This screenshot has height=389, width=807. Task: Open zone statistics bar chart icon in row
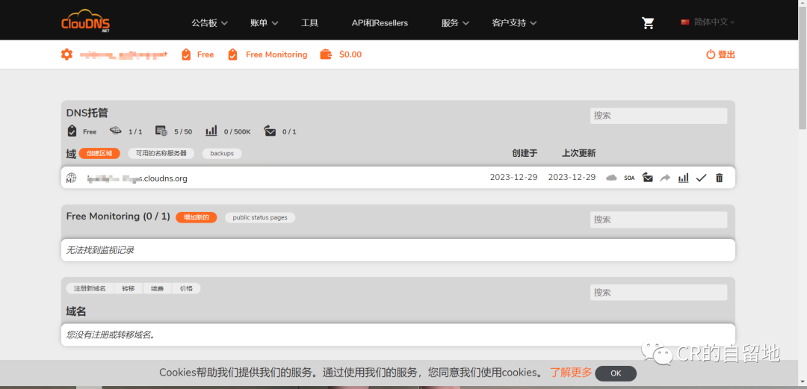click(x=683, y=178)
